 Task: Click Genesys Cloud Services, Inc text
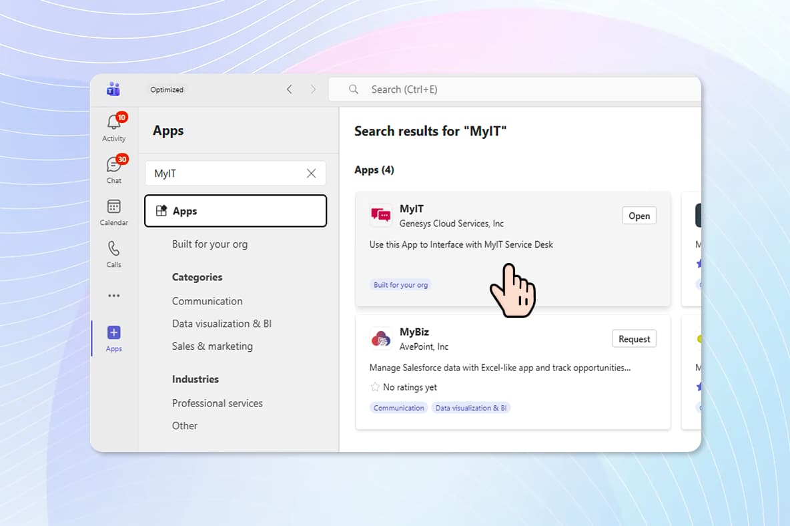pos(452,223)
